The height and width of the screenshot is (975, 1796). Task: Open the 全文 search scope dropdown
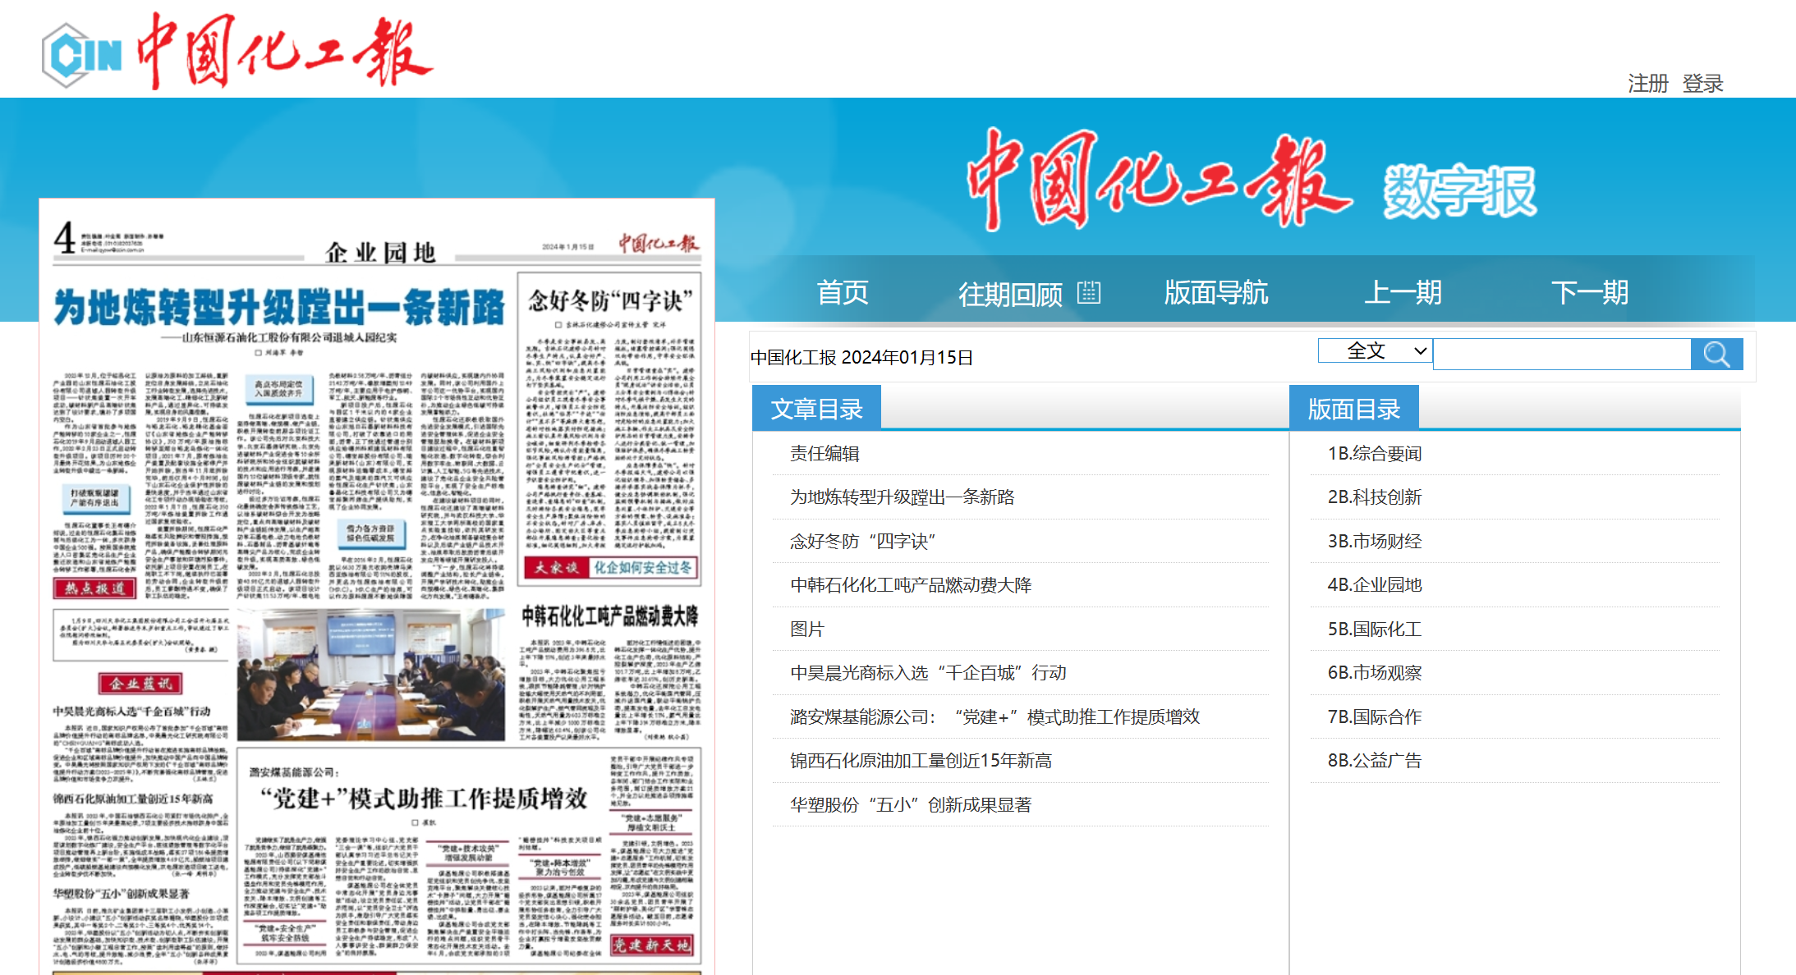coord(1375,351)
